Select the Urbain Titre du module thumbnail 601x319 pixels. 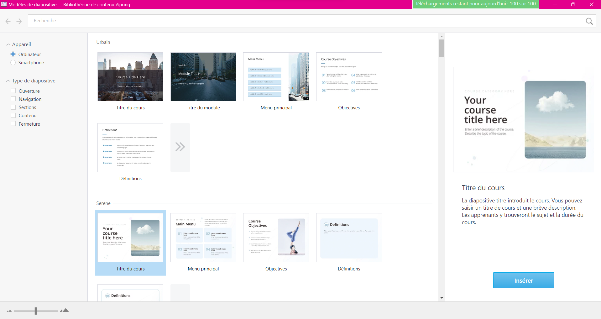click(x=203, y=77)
